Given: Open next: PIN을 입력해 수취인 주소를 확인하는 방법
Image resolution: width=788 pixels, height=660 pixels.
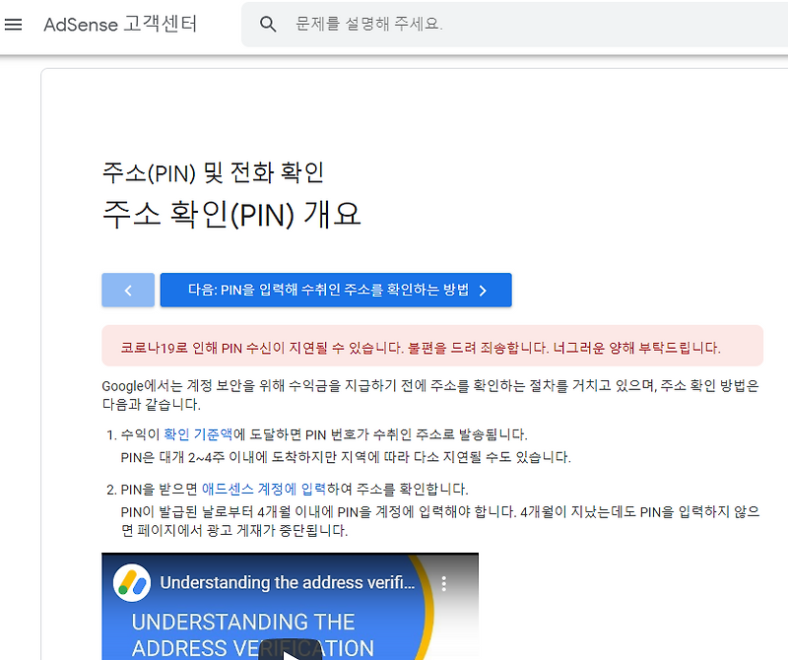Looking at the screenshot, I should (x=336, y=290).
